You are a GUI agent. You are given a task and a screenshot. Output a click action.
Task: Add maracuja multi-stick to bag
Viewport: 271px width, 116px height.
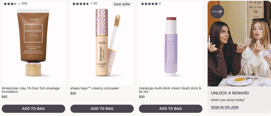pos(170,109)
